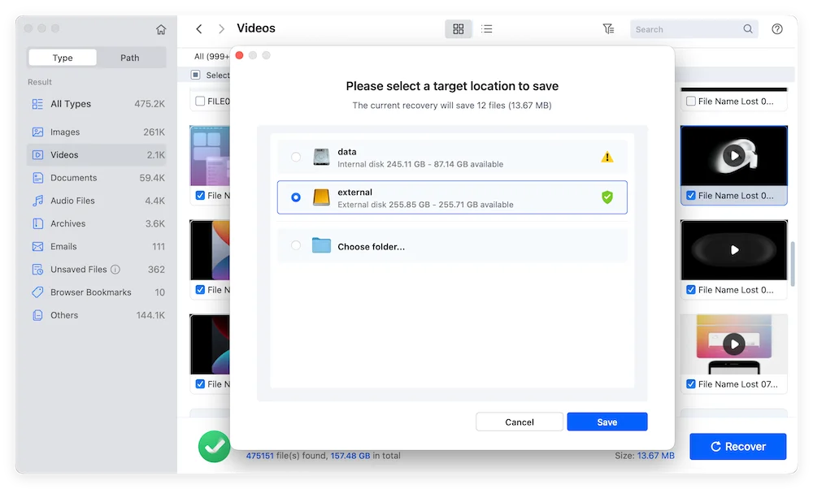Switch to the Type tab
The height and width of the screenshot is (489, 813).
coord(63,58)
